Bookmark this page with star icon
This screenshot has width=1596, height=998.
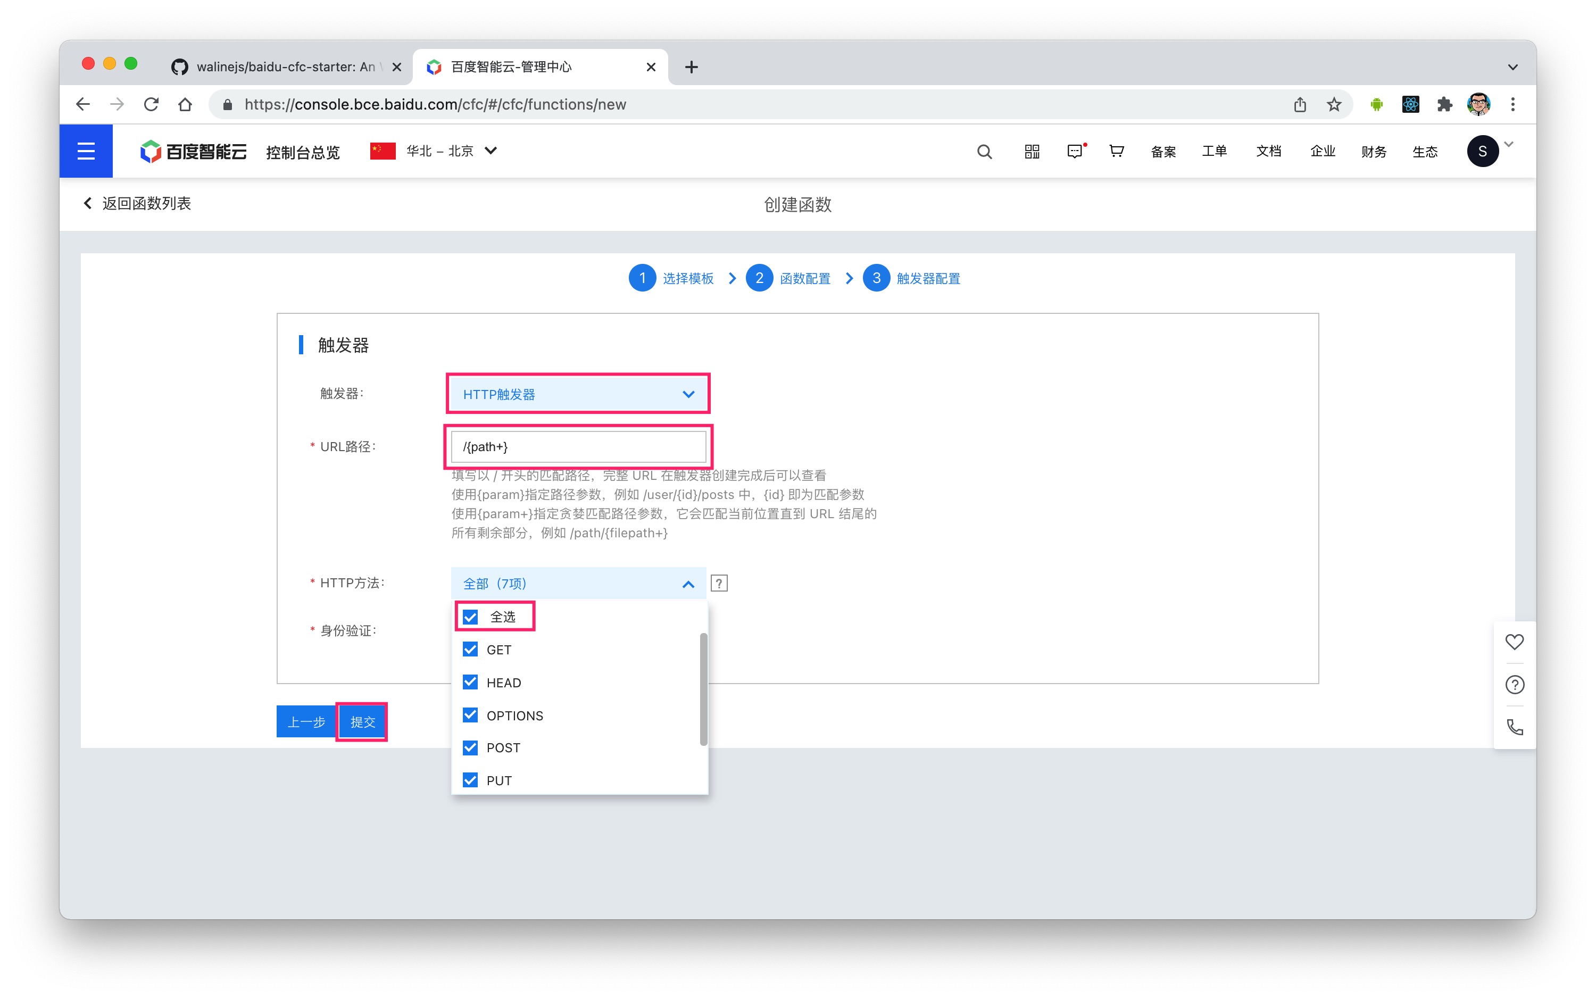coord(1334,104)
